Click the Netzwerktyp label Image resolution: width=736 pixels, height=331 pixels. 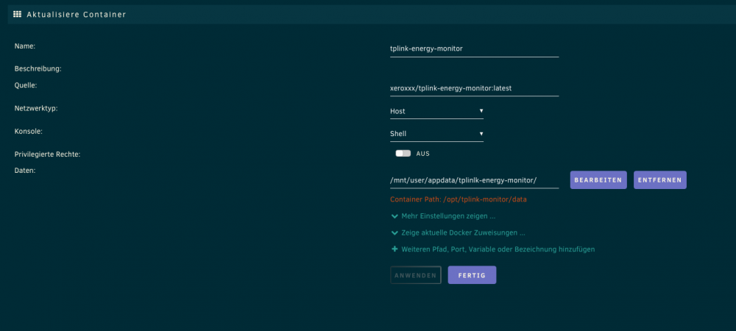(36, 108)
